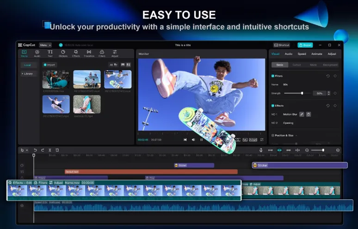This screenshot has height=229, width=358.
Task: Add keyframe diamond for Effects section
Action: (335, 106)
